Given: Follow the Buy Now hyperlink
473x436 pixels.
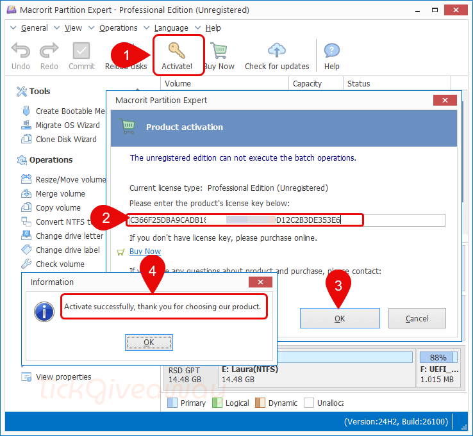Looking at the screenshot, I should [x=145, y=252].
